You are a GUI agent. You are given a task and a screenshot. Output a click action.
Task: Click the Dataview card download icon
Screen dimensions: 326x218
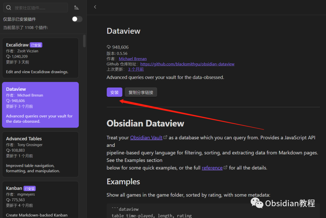pos(8,101)
